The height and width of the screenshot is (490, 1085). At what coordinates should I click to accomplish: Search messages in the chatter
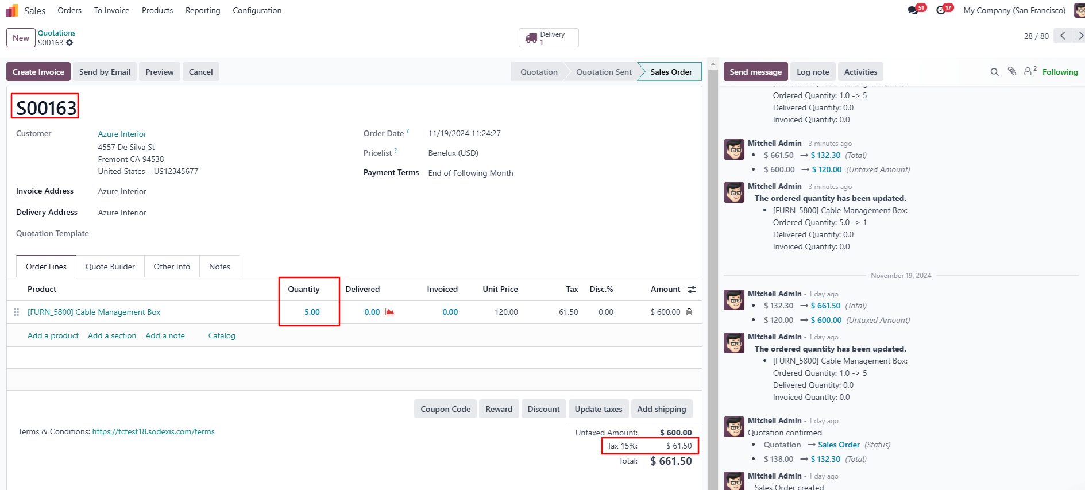[x=994, y=72]
